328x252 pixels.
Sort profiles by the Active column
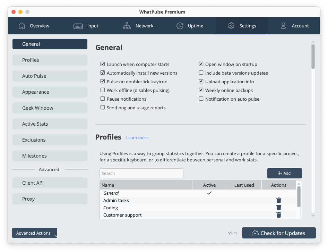(209, 185)
